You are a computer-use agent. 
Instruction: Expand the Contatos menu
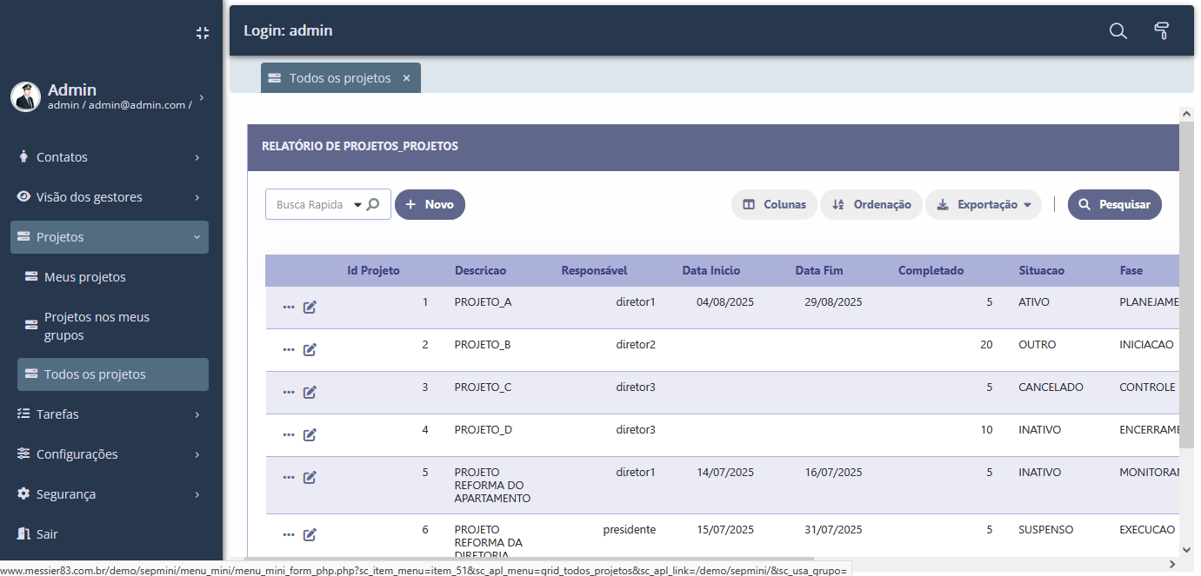[x=110, y=157]
